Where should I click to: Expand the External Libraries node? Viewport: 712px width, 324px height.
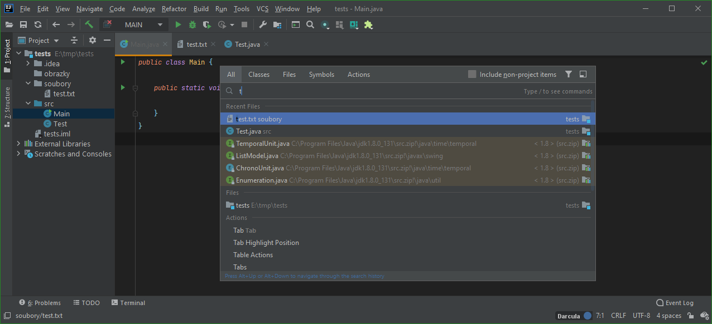pyautogui.click(x=18, y=144)
